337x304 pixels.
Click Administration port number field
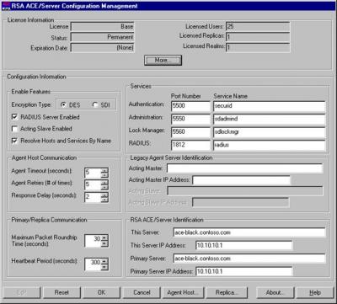[x=190, y=120]
